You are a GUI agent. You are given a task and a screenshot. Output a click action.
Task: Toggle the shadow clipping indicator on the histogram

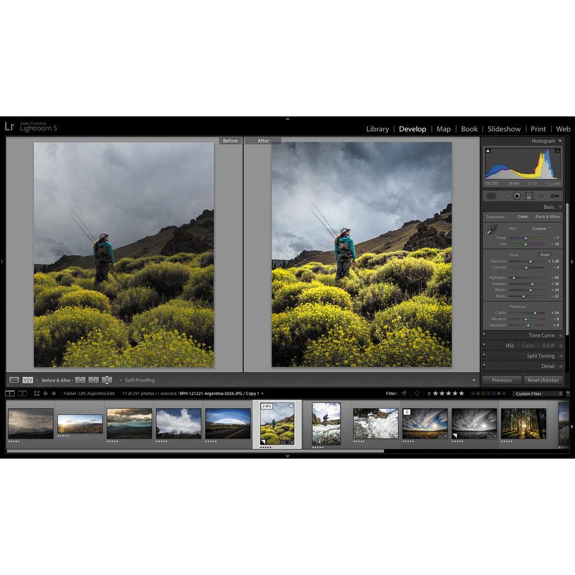pos(488,149)
